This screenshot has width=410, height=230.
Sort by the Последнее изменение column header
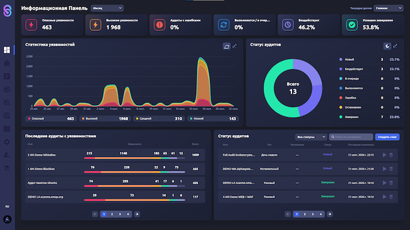(x=361, y=145)
